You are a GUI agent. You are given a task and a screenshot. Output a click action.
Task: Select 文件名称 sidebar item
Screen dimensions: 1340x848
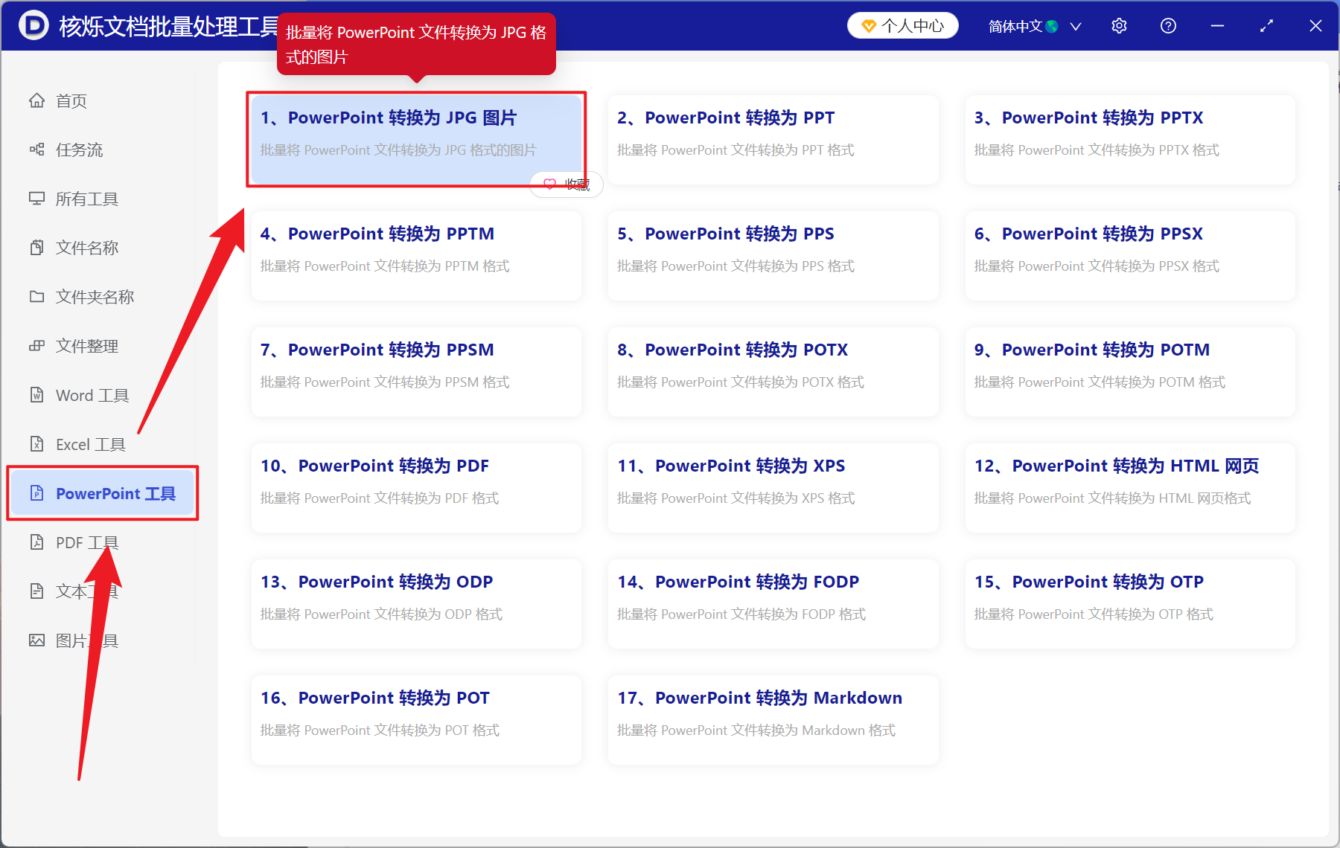click(103, 248)
